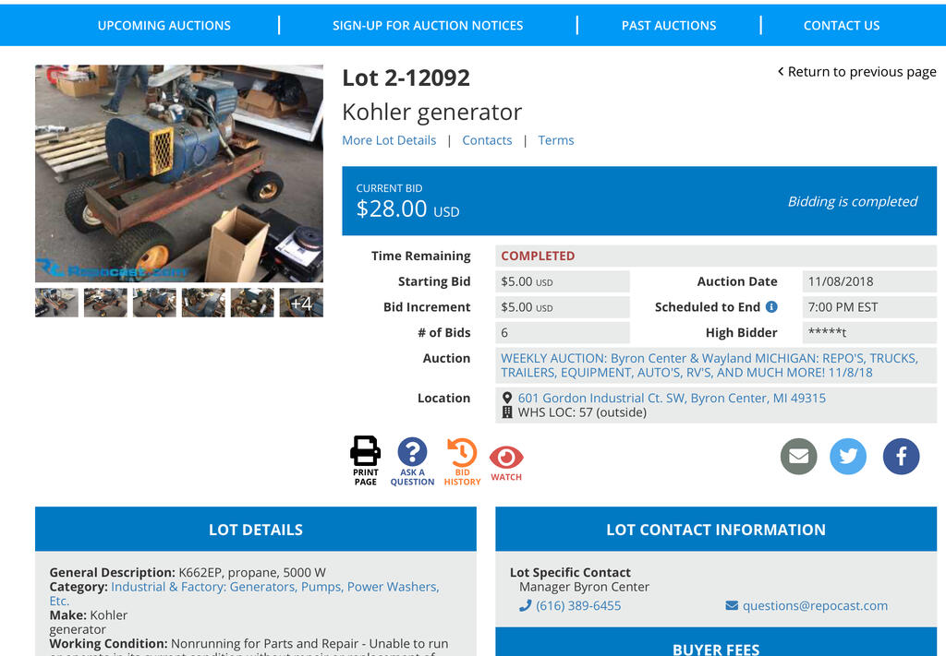The image size is (946, 656).
Task: Go to Past Auctions
Action: tap(669, 25)
